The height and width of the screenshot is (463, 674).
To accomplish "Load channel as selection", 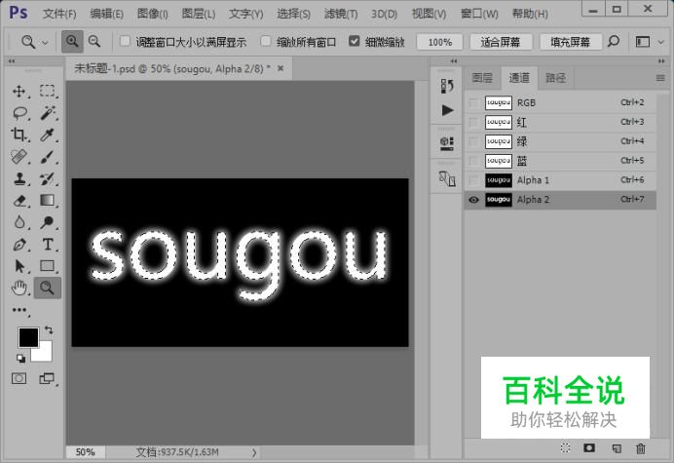I will (x=565, y=448).
